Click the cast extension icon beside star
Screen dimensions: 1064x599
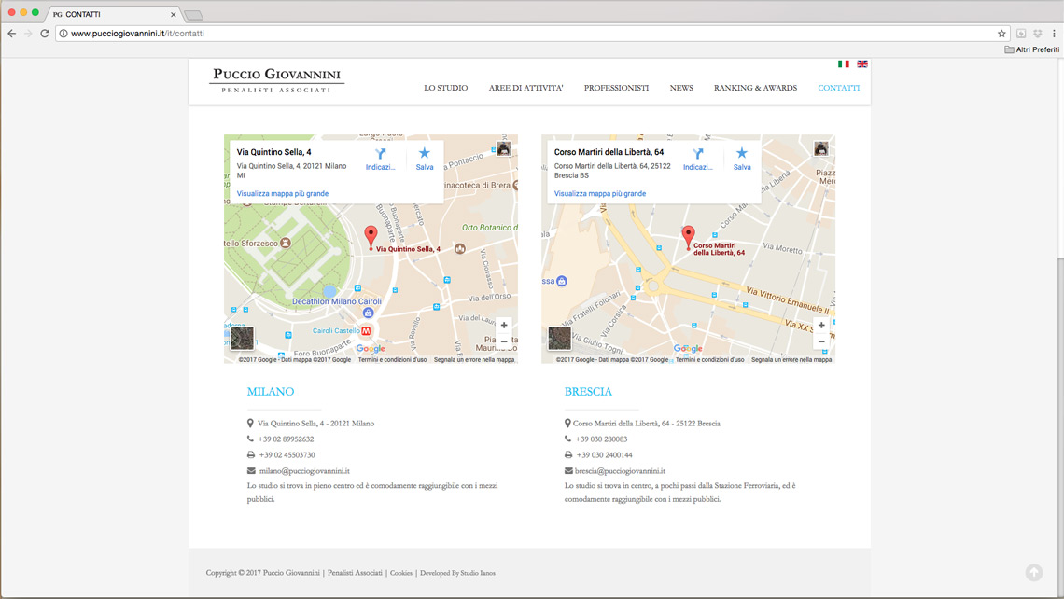click(x=1021, y=34)
